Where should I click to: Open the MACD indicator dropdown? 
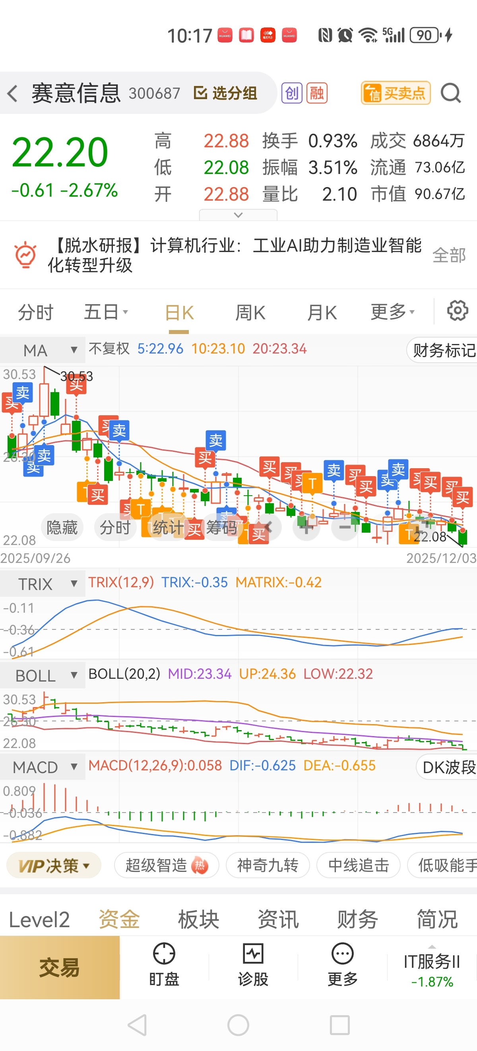[x=43, y=767]
